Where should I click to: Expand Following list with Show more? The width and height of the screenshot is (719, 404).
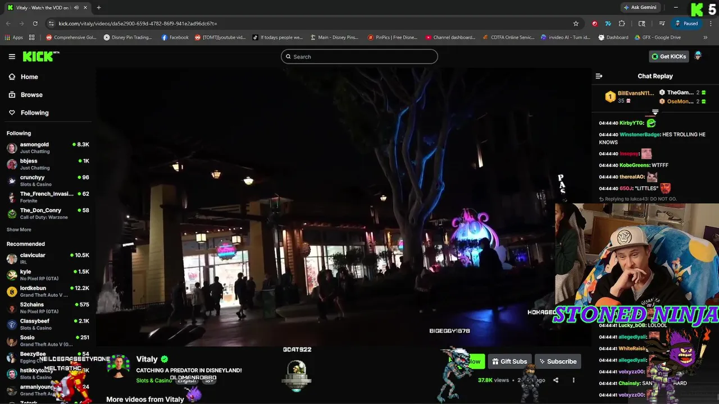click(x=19, y=229)
